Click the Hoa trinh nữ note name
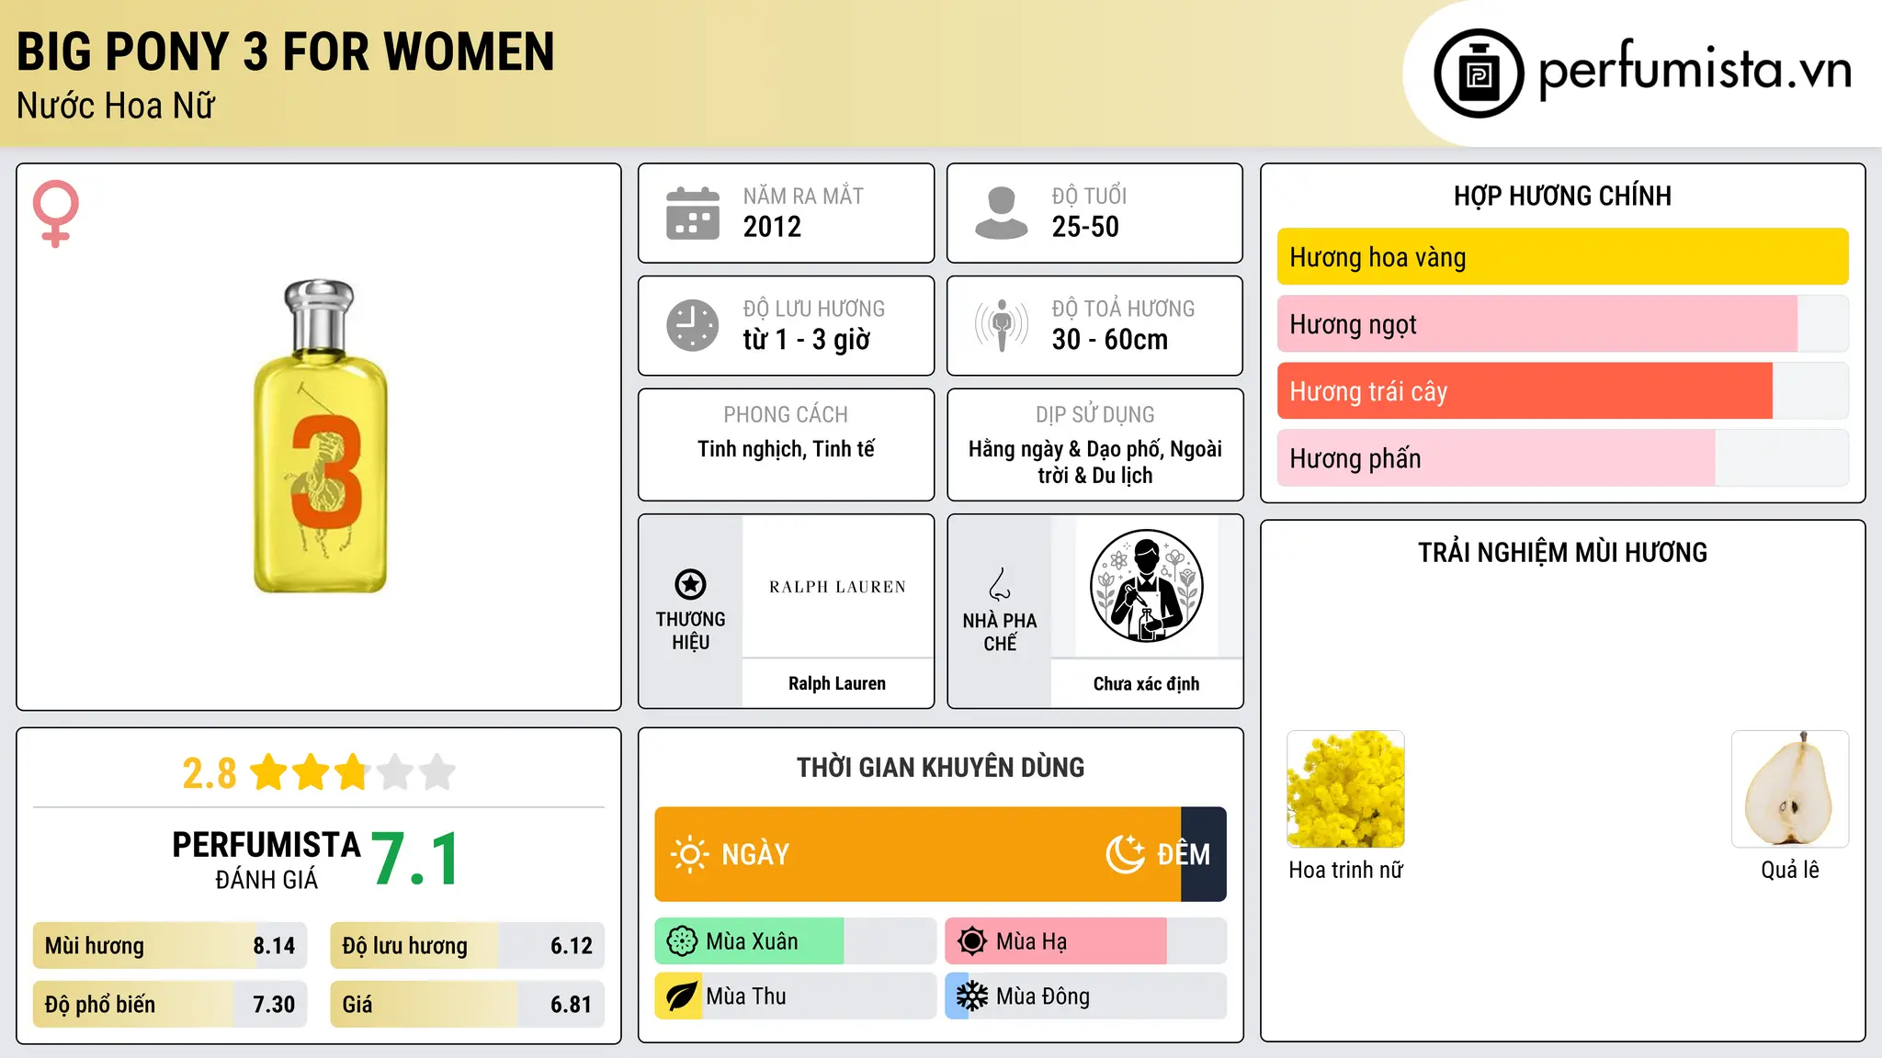This screenshot has width=1882, height=1058. pos(1346,870)
